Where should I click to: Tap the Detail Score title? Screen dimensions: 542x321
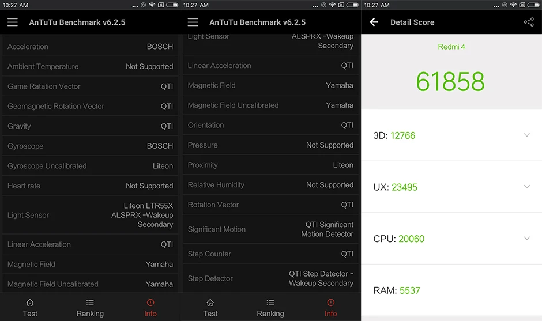pyautogui.click(x=412, y=22)
